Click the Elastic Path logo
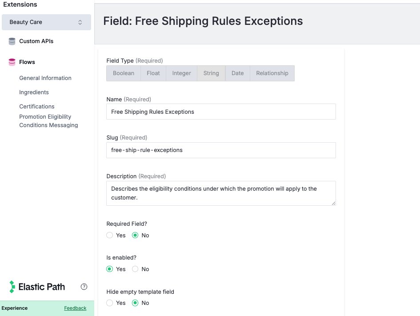 pos(37,287)
